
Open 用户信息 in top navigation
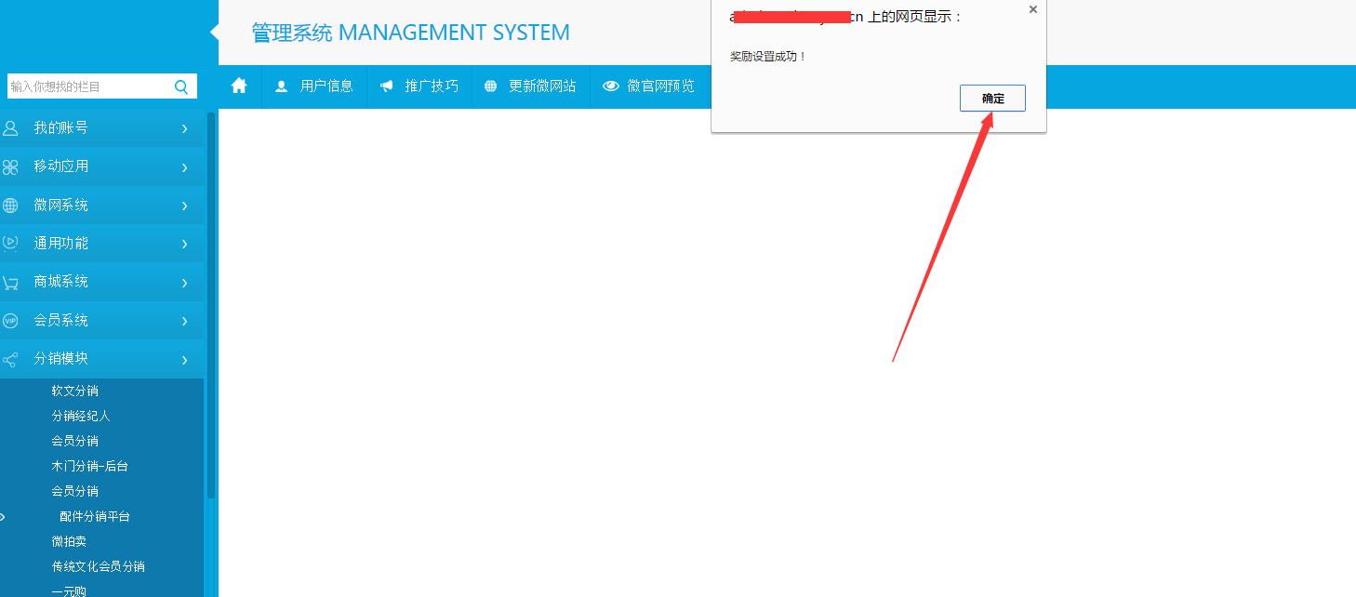[x=326, y=86]
